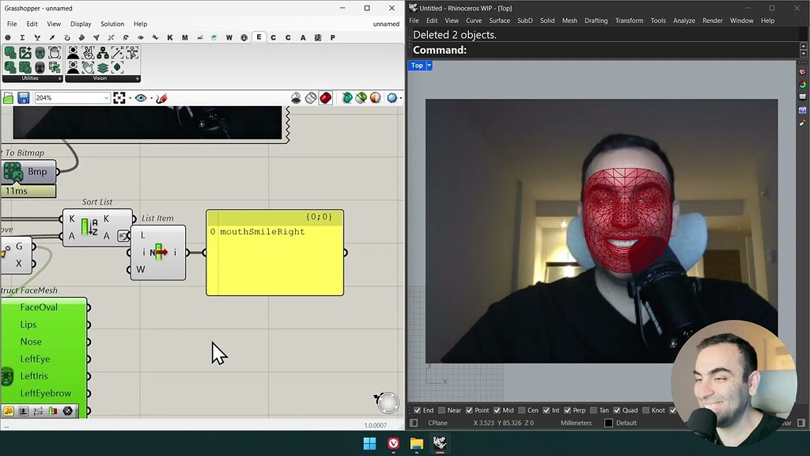Click the Sort List component icon
Viewport: 810px width, 456px height.
(x=89, y=228)
